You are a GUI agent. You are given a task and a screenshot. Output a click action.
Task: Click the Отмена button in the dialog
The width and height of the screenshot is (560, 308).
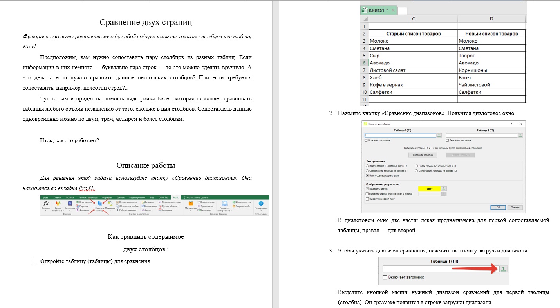[x=515, y=207]
